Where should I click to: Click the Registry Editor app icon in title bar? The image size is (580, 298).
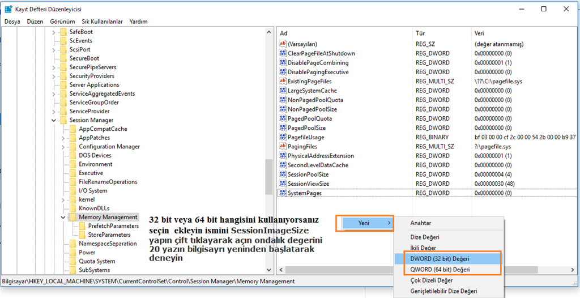pyautogui.click(x=8, y=9)
